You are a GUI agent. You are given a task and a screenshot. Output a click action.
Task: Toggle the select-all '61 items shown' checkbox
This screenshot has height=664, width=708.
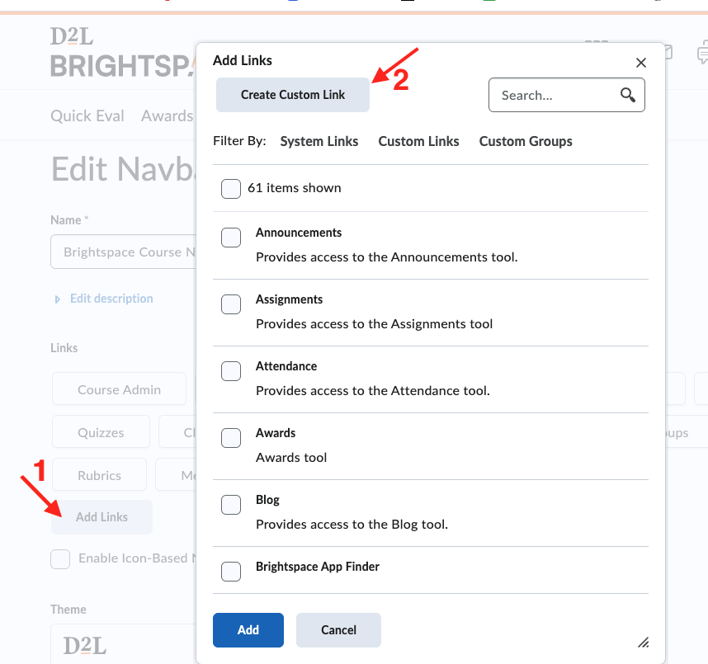(x=231, y=189)
